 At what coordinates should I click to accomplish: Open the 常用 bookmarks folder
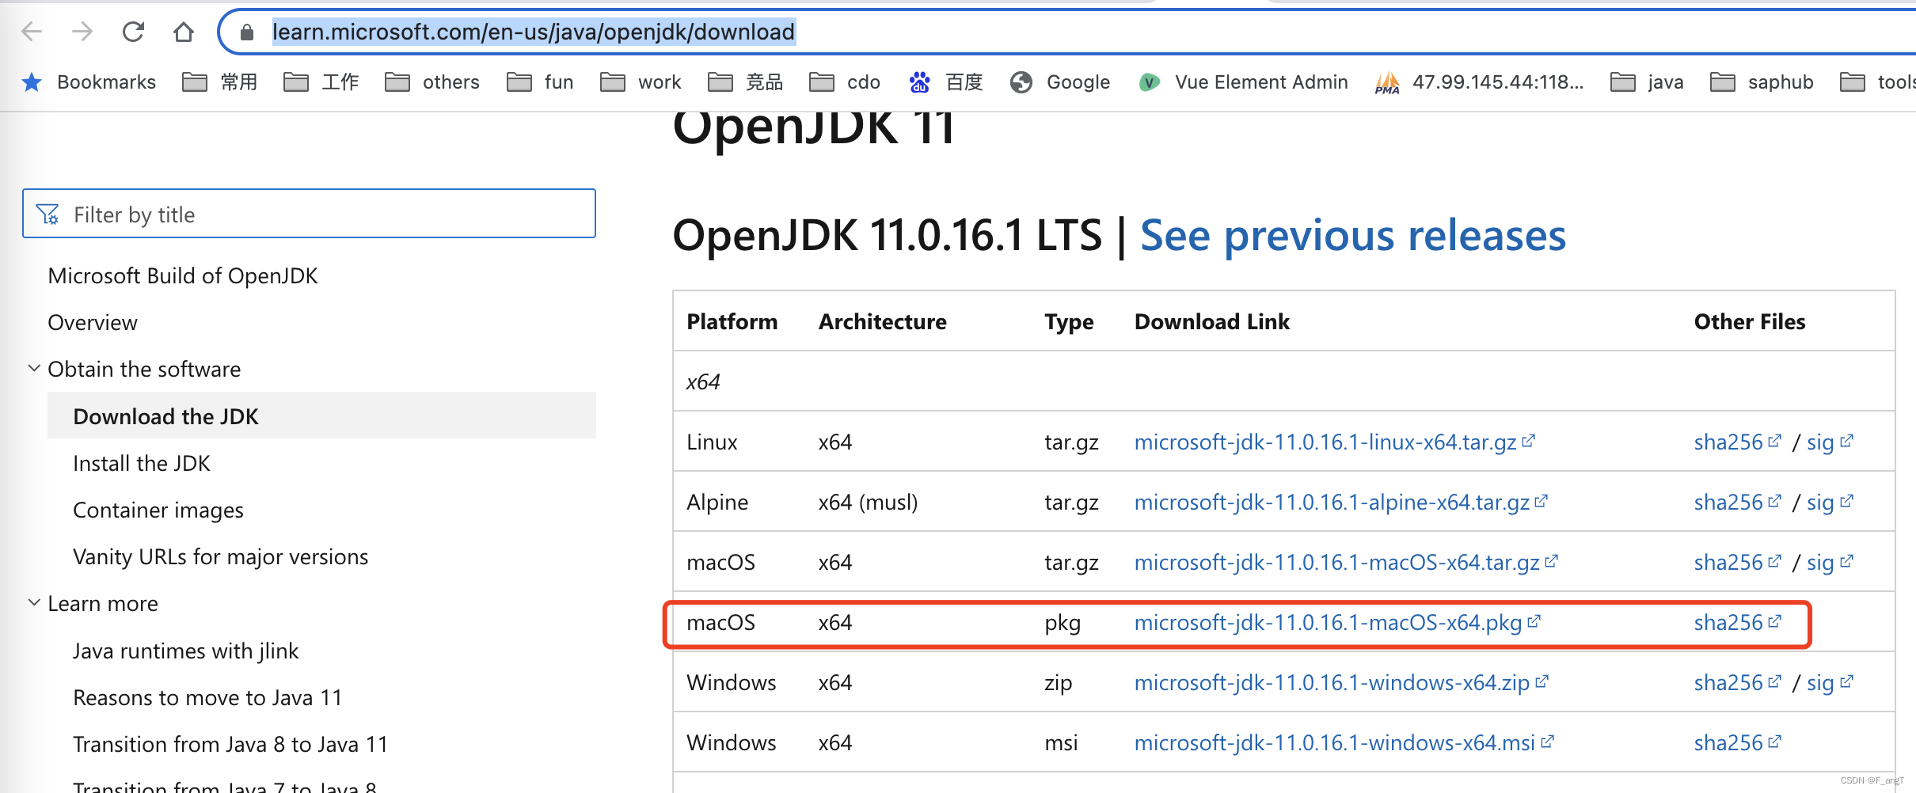(x=220, y=82)
